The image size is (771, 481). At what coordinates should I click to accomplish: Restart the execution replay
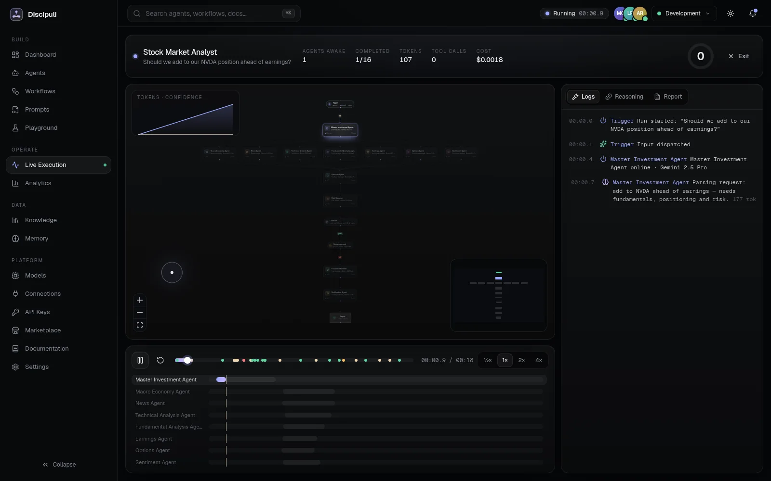coord(160,360)
